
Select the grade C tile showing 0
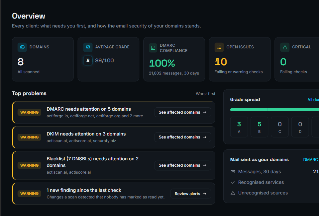pos(280,127)
